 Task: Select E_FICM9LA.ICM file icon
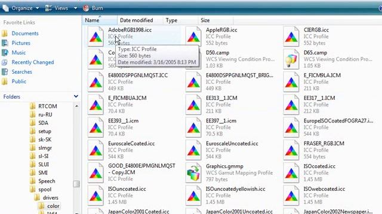coord(291,82)
